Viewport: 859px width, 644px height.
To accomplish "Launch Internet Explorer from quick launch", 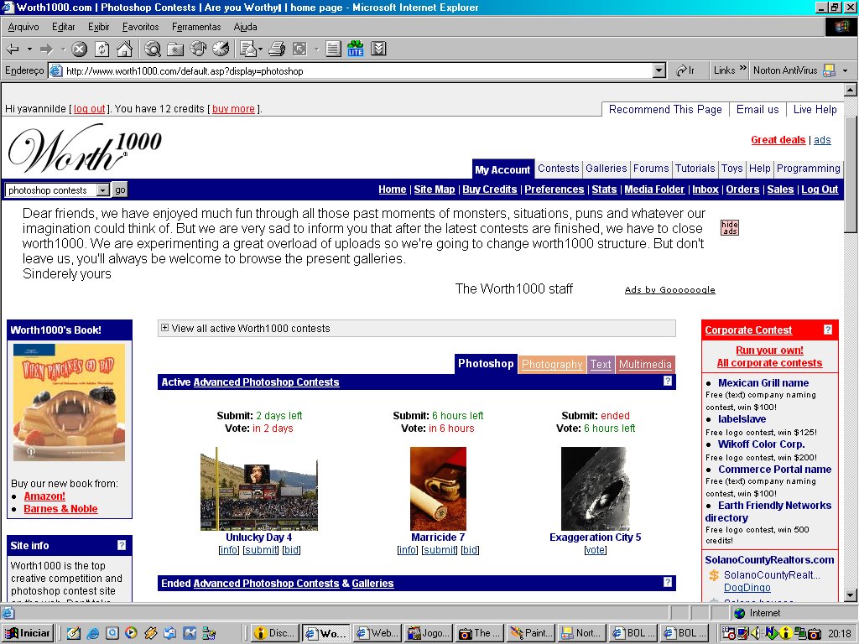I will pyautogui.click(x=92, y=633).
